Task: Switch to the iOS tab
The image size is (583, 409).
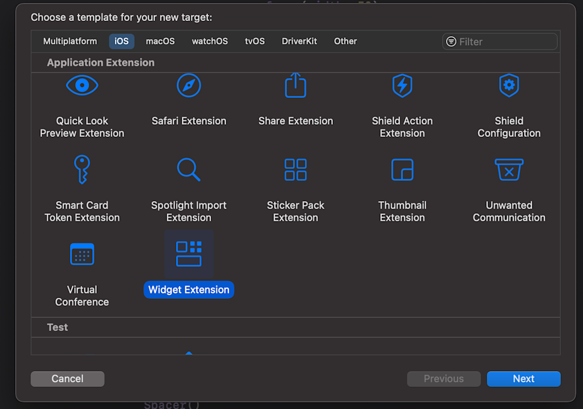Action: (x=121, y=41)
